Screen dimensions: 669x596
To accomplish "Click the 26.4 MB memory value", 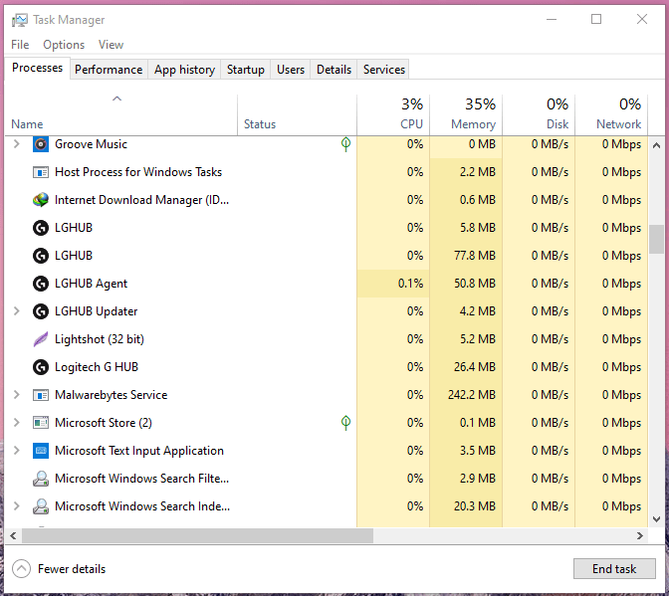I will (475, 367).
